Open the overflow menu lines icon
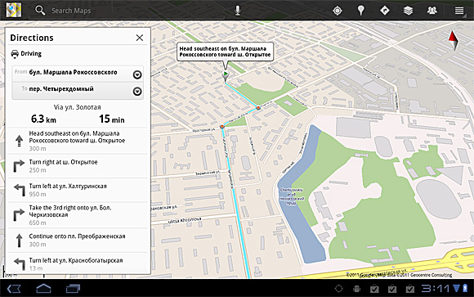 point(459,11)
